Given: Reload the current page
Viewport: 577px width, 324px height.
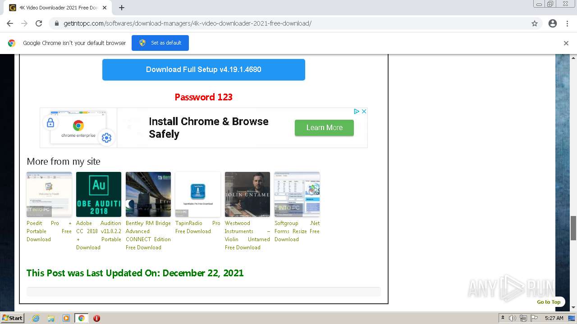Looking at the screenshot, I should [39, 23].
